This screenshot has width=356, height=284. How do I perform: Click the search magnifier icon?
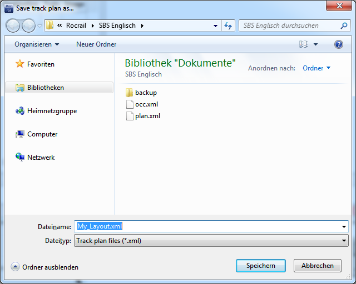click(x=344, y=26)
